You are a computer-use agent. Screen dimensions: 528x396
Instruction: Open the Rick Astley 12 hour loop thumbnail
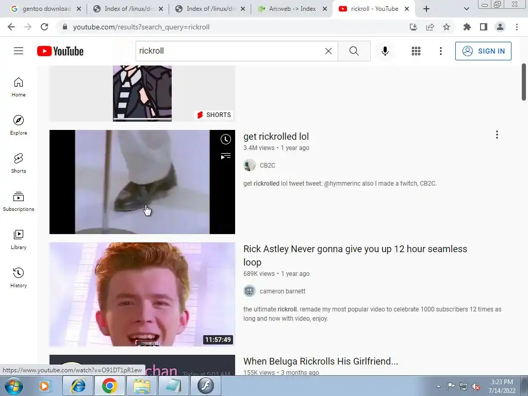(x=142, y=294)
